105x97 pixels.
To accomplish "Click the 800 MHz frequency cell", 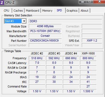I will click(88, 58).
